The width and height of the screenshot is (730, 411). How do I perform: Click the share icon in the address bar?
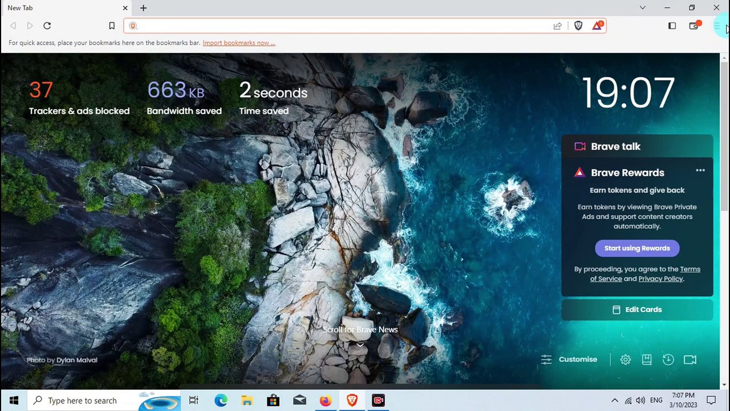pos(557,26)
